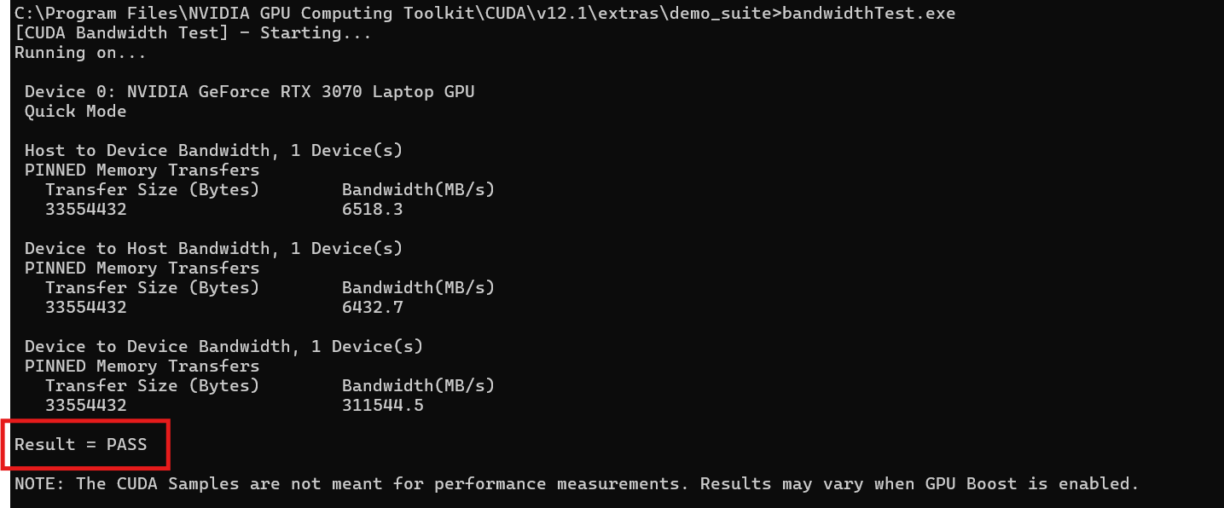Screen dimensions: 1224x508
Task: Click the Result = PASS line
Action: (x=81, y=444)
